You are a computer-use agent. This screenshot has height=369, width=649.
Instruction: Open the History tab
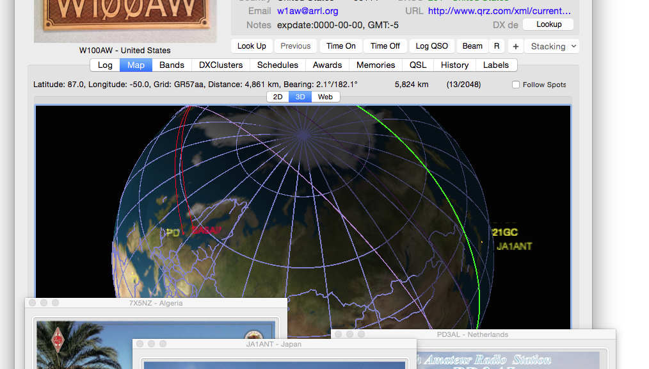click(x=454, y=65)
